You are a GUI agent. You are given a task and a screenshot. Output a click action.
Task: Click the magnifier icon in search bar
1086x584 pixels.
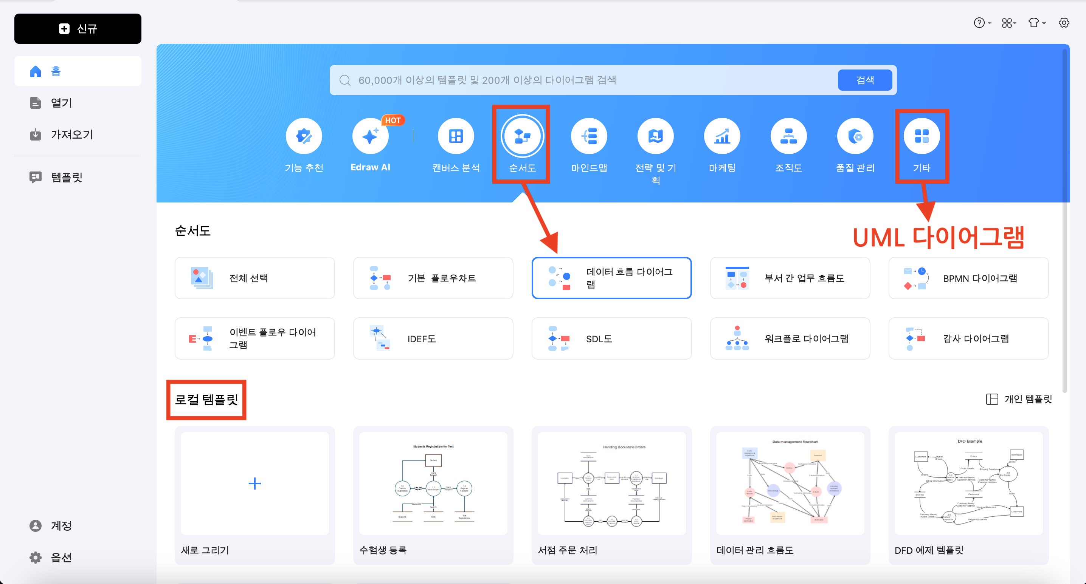[345, 80]
